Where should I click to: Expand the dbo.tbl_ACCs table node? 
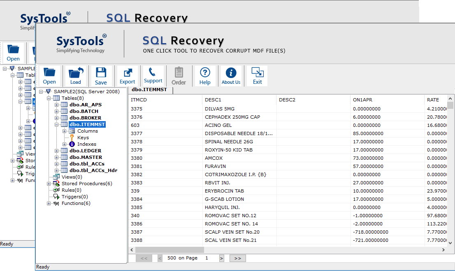click(x=57, y=164)
